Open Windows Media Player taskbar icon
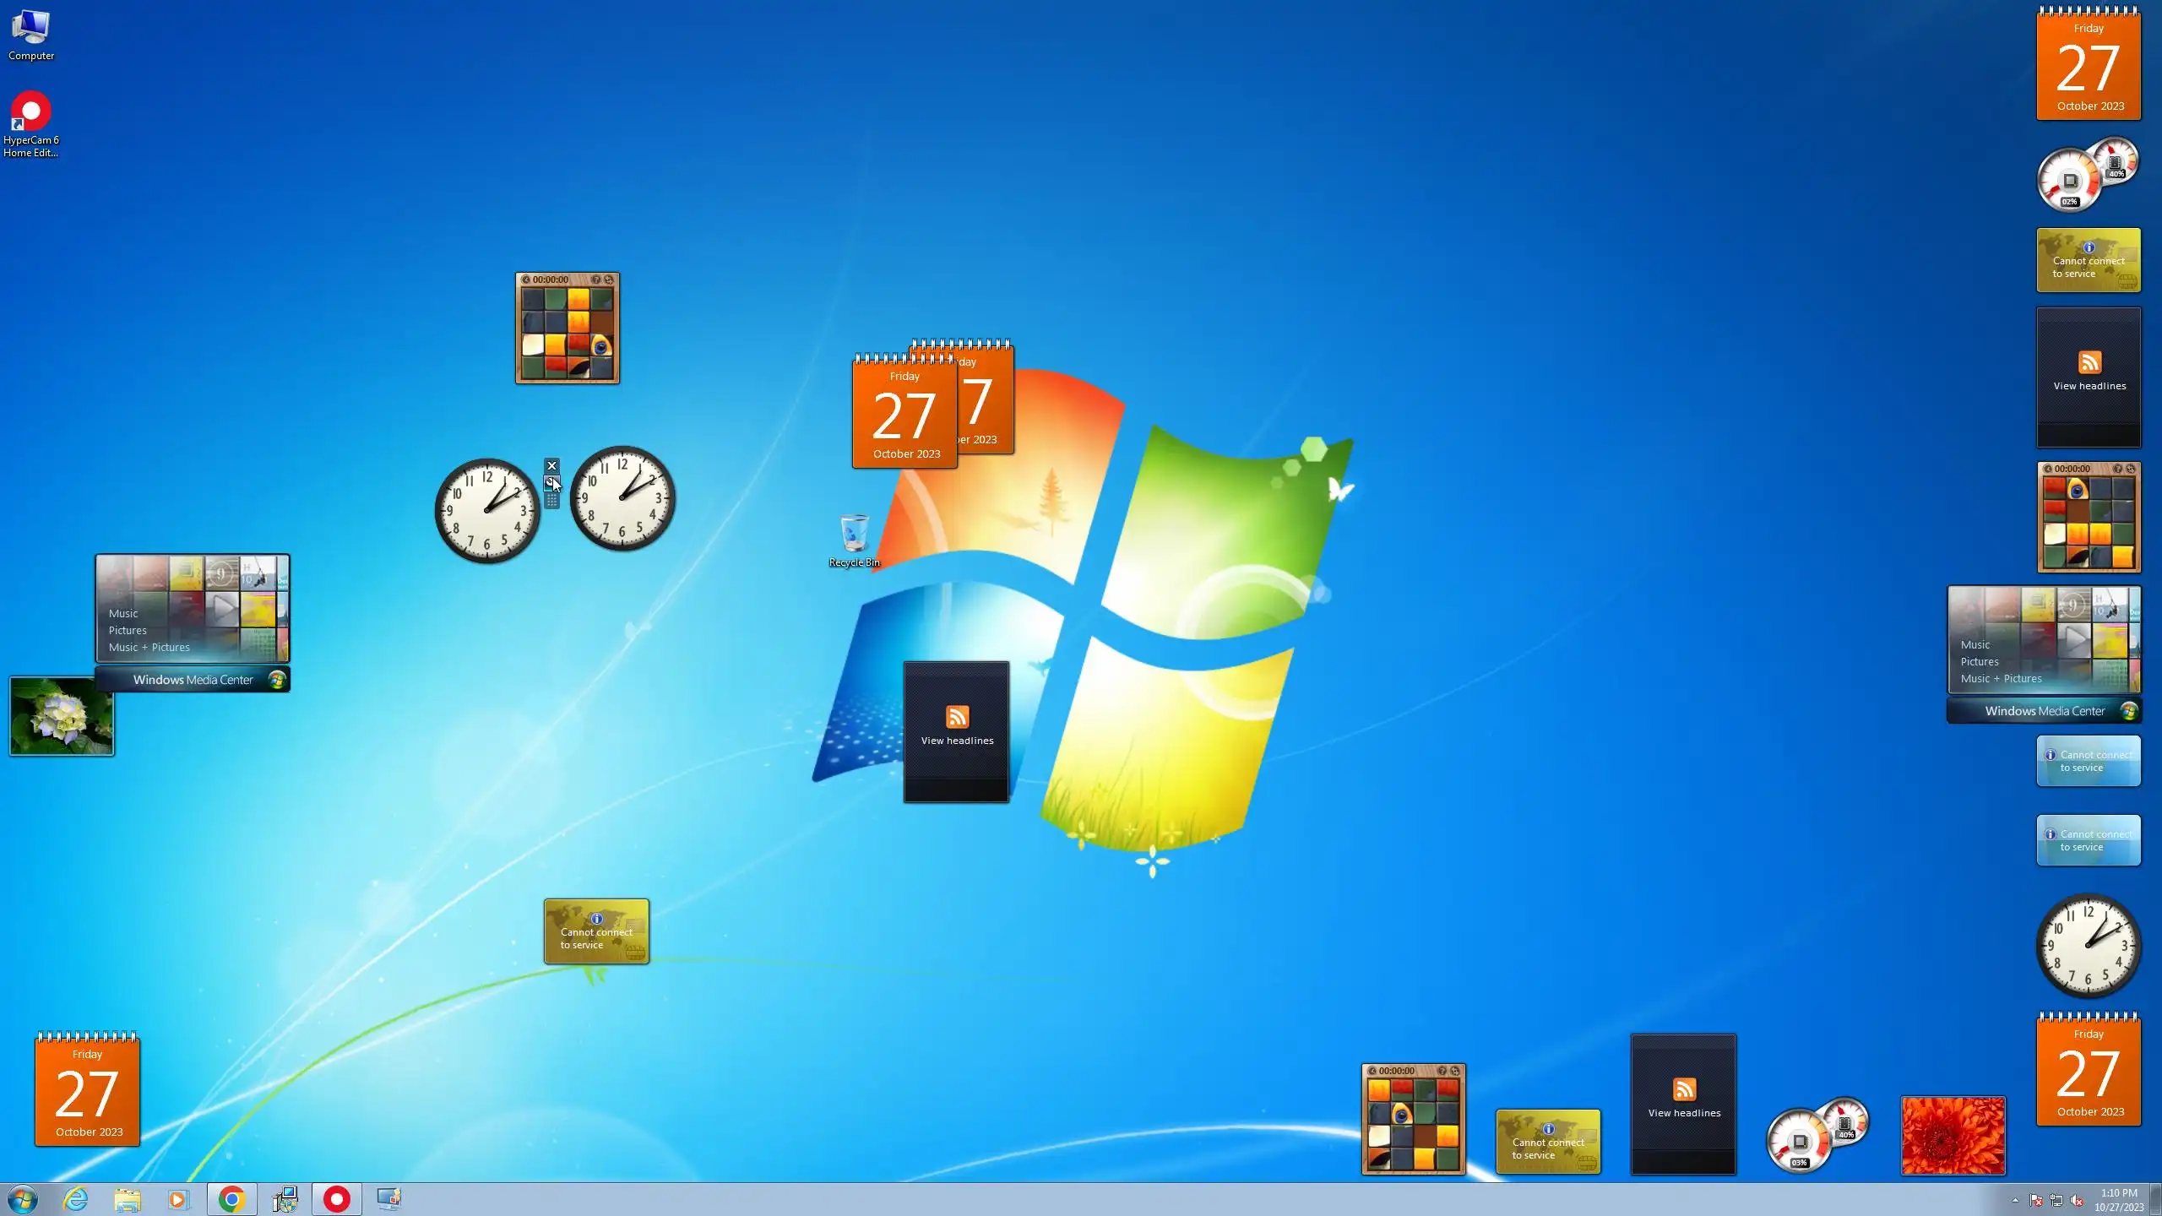 pyautogui.click(x=179, y=1198)
